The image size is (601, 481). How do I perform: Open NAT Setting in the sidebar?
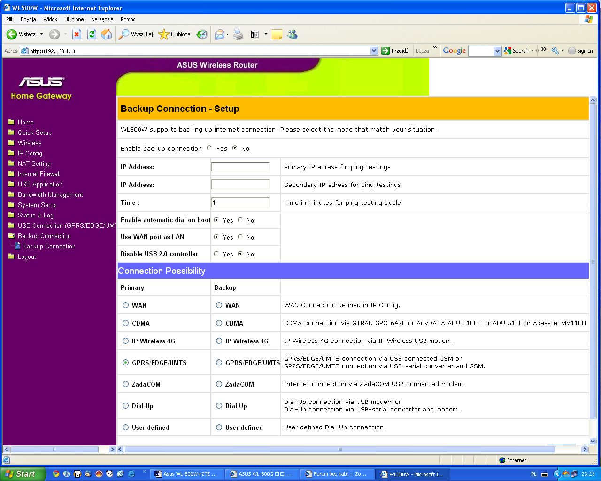pyautogui.click(x=34, y=163)
